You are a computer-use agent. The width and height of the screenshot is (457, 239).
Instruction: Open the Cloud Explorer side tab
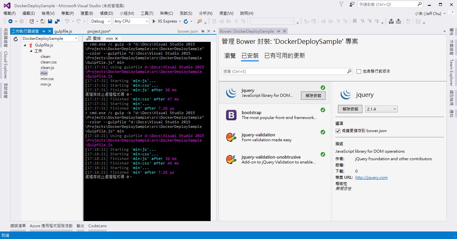click(6, 65)
